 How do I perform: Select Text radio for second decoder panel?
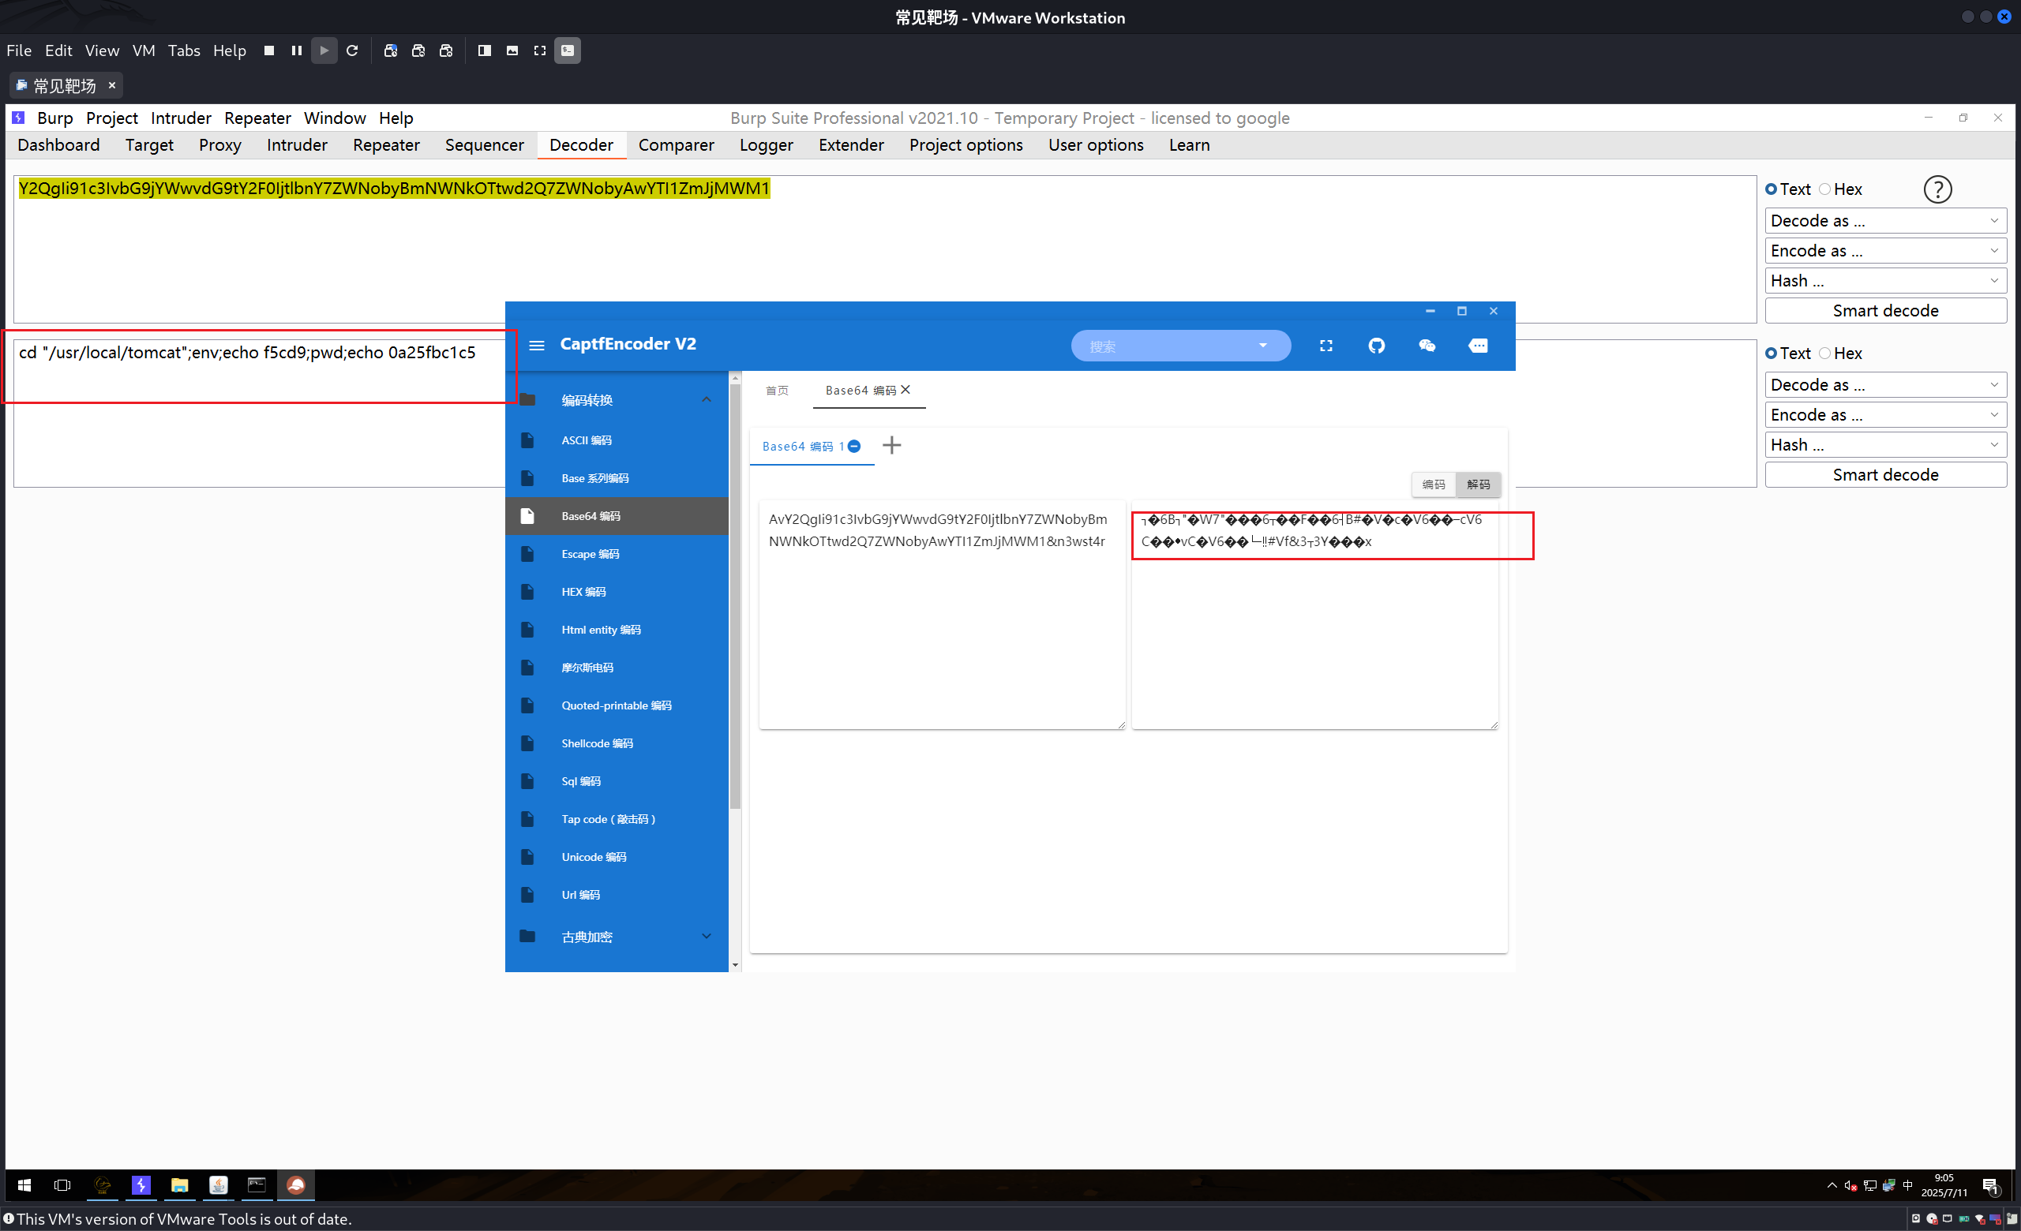click(x=1772, y=354)
